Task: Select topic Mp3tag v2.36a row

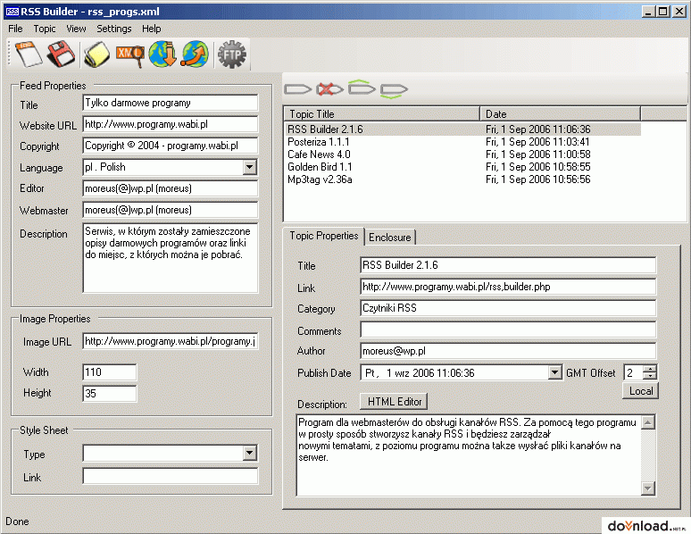Action: pos(462,179)
